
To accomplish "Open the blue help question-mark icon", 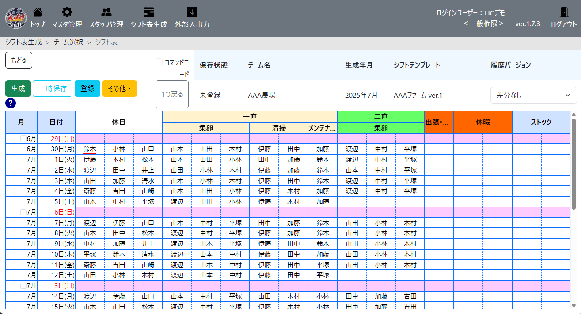I will point(11,103).
